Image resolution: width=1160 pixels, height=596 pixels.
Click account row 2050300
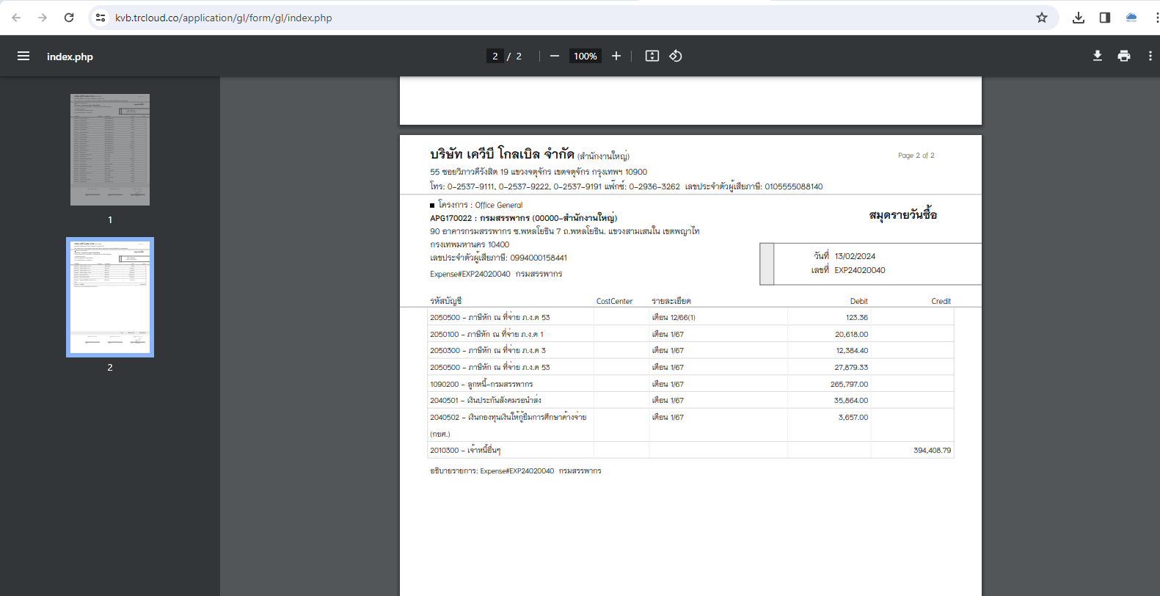click(x=691, y=351)
